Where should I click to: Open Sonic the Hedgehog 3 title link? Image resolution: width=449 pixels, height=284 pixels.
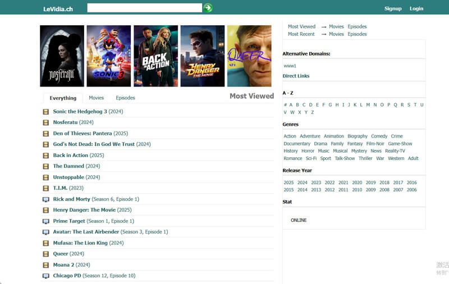click(x=80, y=111)
